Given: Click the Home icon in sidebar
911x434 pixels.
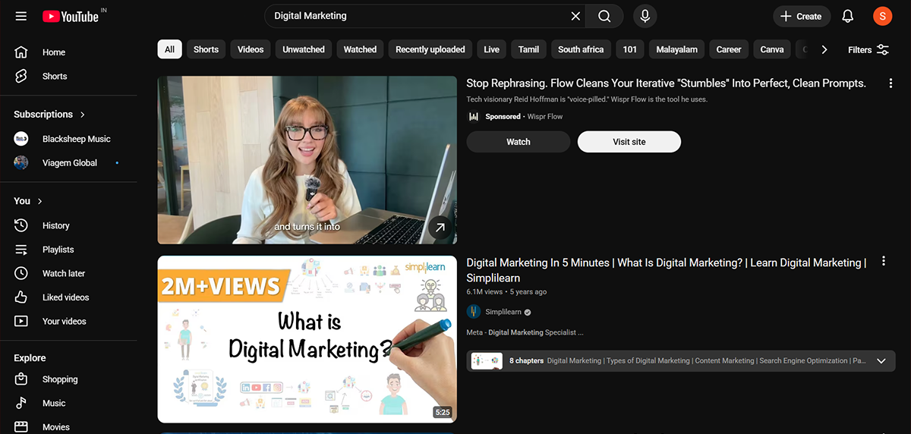Looking at the screenshot, I should pos(21,52).
